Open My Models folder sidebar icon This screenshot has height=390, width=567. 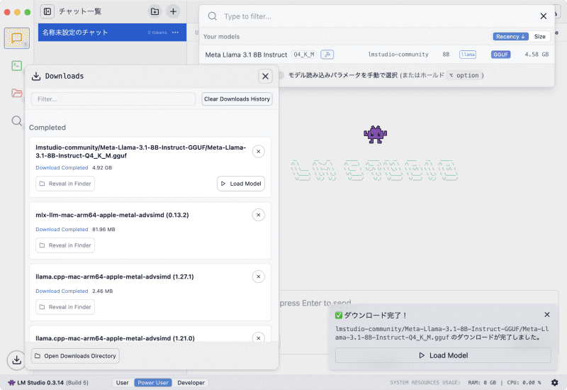tap(16, 93)
